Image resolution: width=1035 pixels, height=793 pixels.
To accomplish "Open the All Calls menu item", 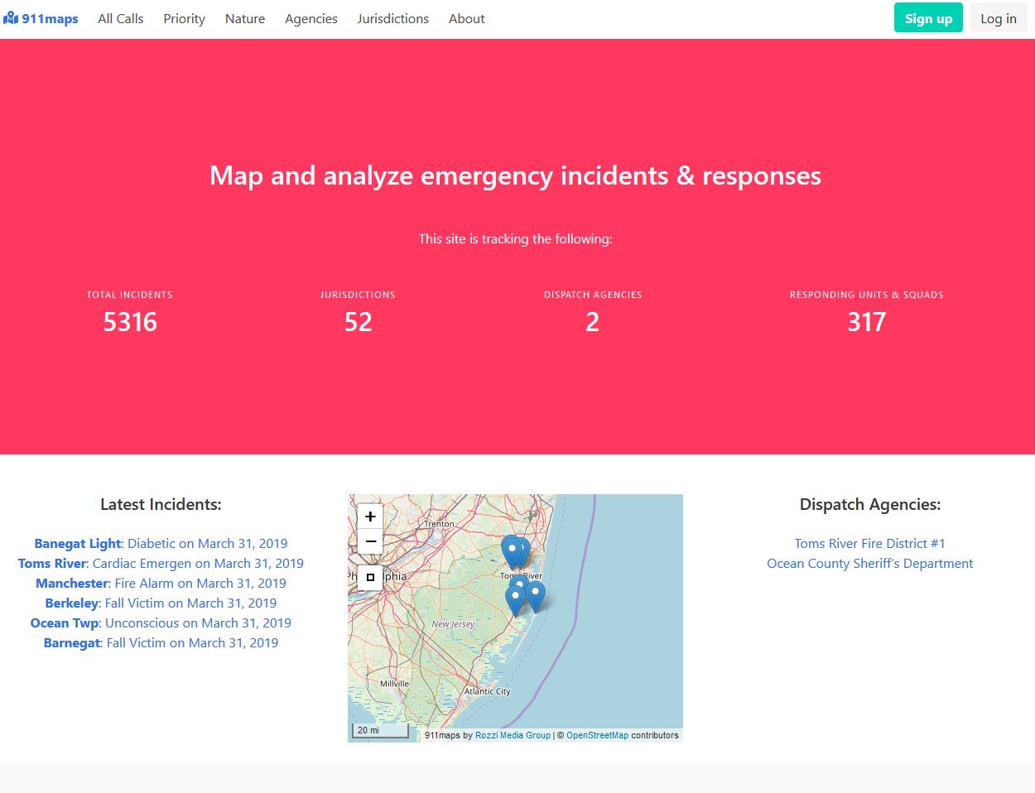I will (121, 18).
